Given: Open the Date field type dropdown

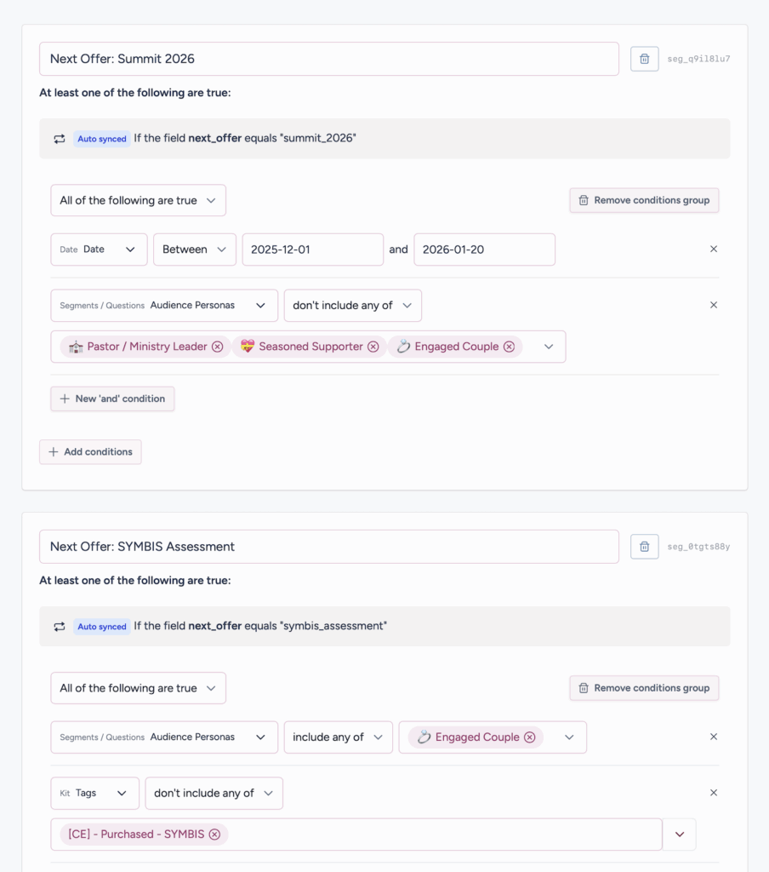Looking at the screenshot, I should [x=99, y=250].
